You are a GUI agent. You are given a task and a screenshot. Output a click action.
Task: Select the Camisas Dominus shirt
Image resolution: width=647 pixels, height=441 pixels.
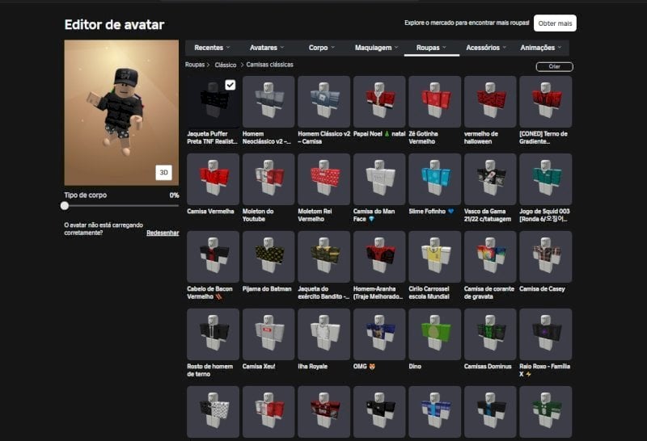coord(490,334)
